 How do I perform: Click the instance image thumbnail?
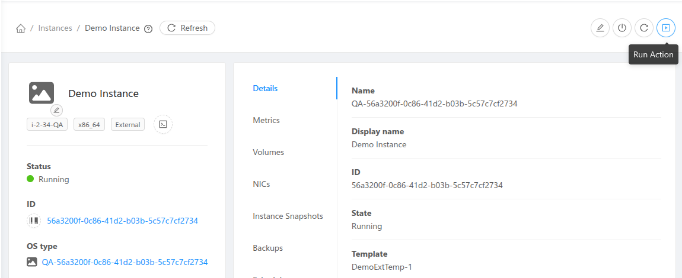click(42, 93)
